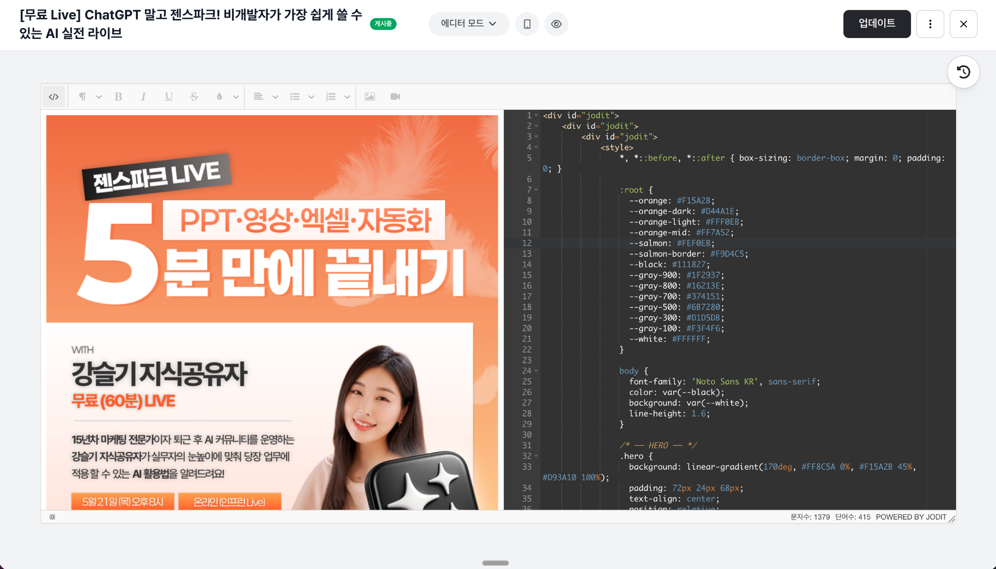Screen dimensions: 996x569
Task: Apply bold formatting
Action: point(118,96)
